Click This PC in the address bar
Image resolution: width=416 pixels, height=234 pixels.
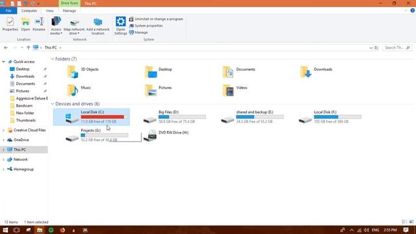click(x=51, y=47)
